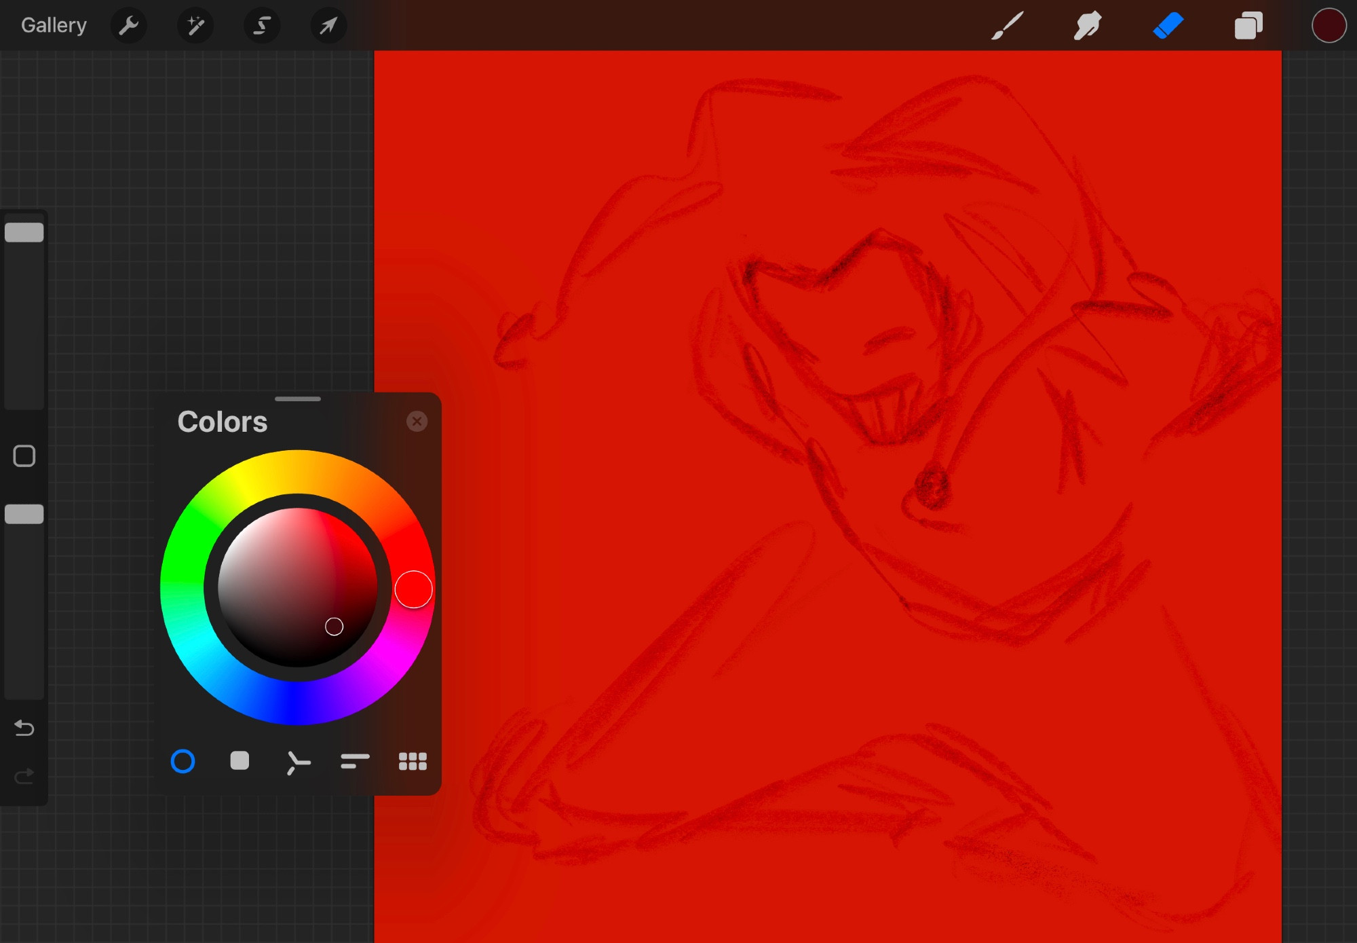The height and width of the screenshot is (943, 1357).
Task: Select the Eraser tool
Action: (x=1168, y=26)
